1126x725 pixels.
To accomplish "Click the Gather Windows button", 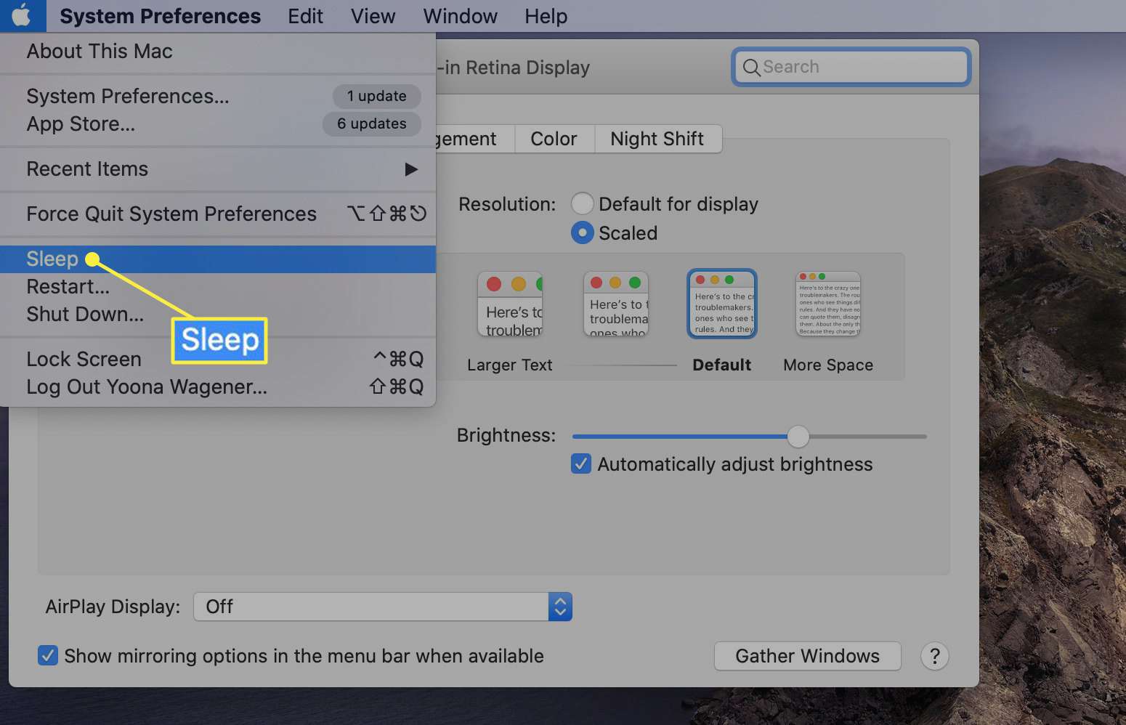I will click(808, 656).
